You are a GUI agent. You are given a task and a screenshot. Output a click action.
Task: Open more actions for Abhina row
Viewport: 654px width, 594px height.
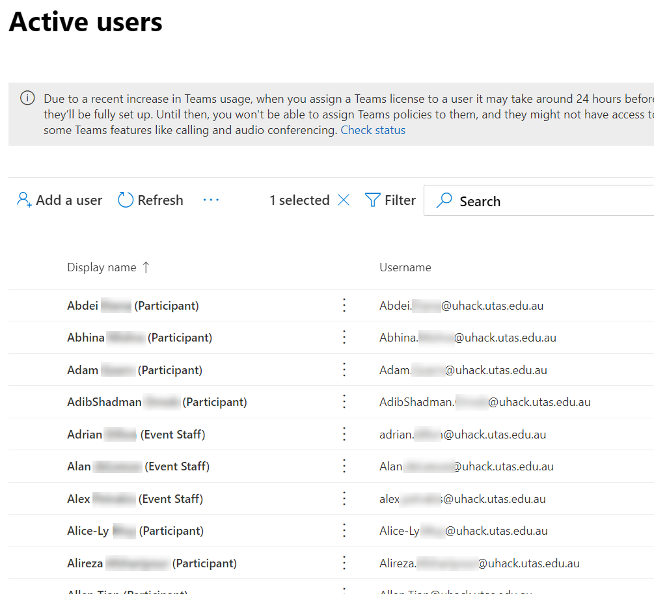tap(345, 338)
